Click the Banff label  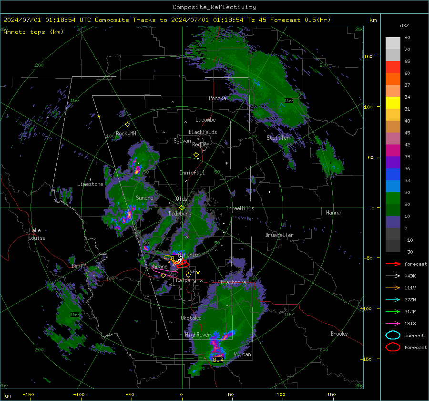pos(79,266)
